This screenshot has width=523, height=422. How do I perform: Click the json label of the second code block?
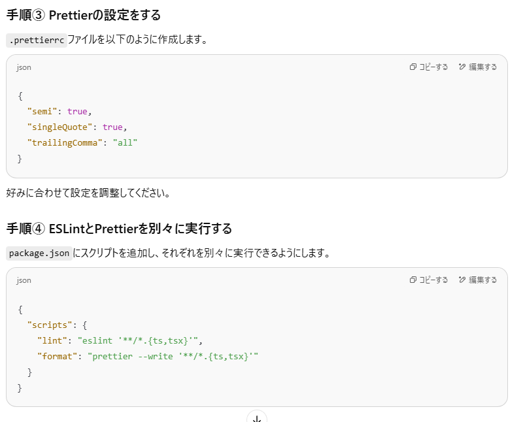click(x=24, y=280)
